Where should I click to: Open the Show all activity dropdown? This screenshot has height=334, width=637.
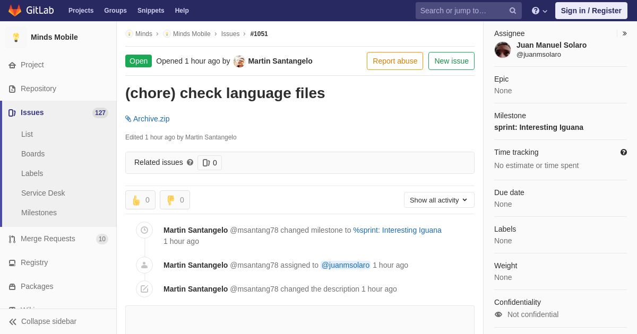point(439,200)
